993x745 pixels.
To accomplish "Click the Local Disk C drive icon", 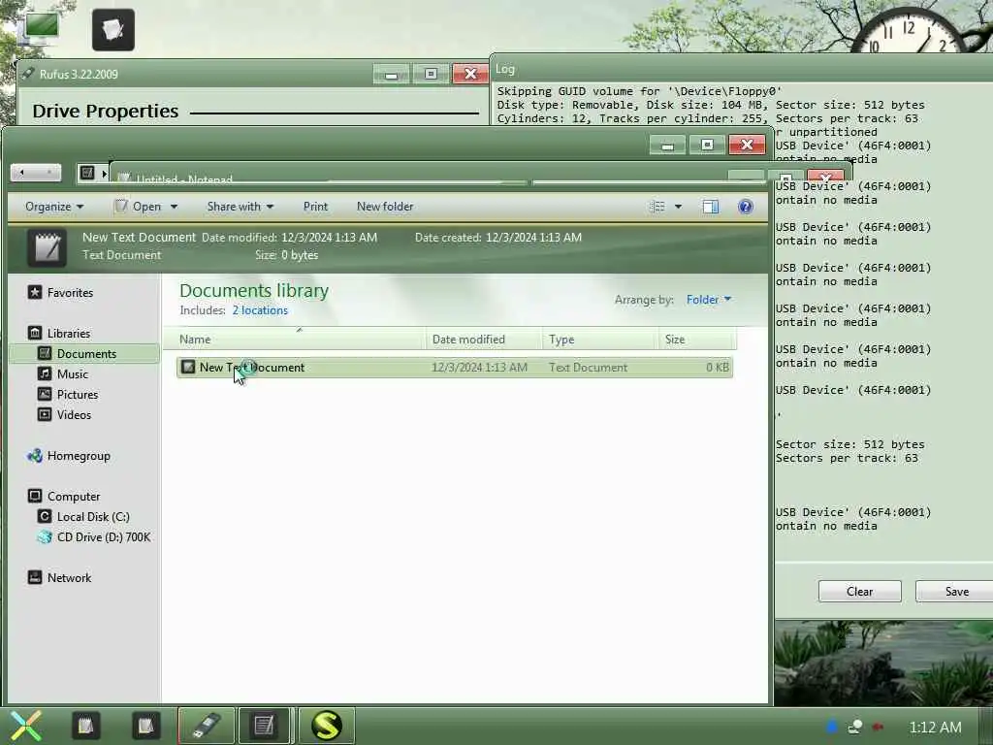I will click(x=45, y=516).
